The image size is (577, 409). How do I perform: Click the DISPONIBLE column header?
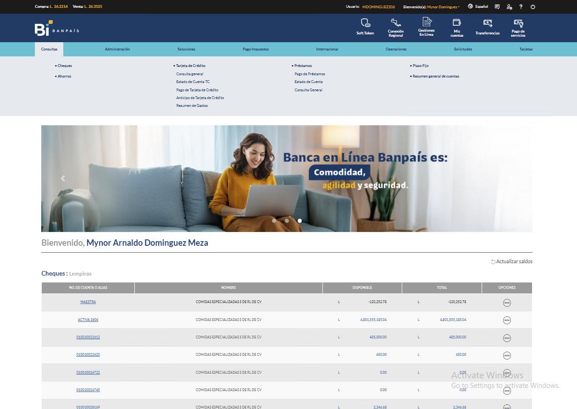362,287
